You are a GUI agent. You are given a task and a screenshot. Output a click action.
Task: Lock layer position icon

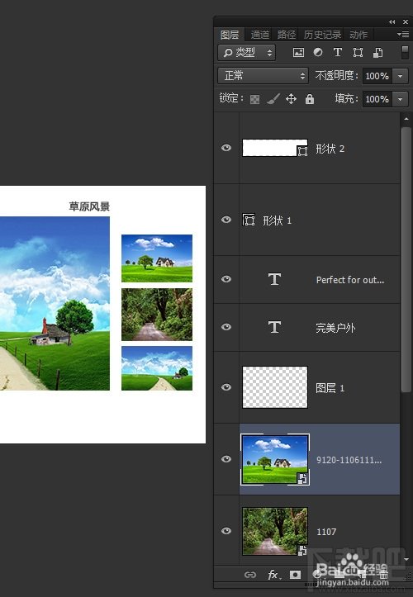(x=291, y=99)
